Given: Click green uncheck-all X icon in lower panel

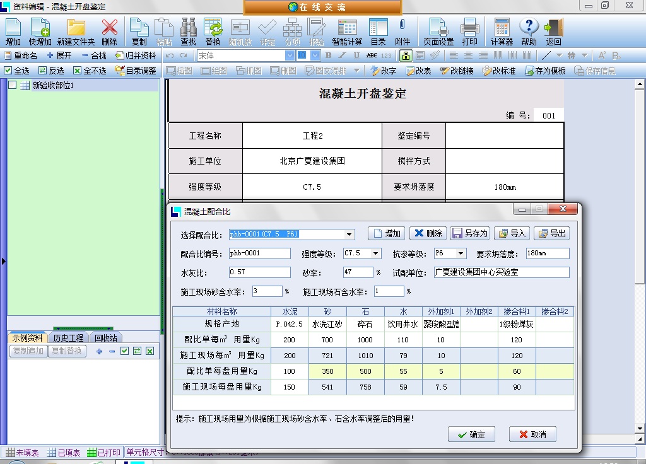Looking at the screenshot, I should pyautogui.click(x=150, y=351).
